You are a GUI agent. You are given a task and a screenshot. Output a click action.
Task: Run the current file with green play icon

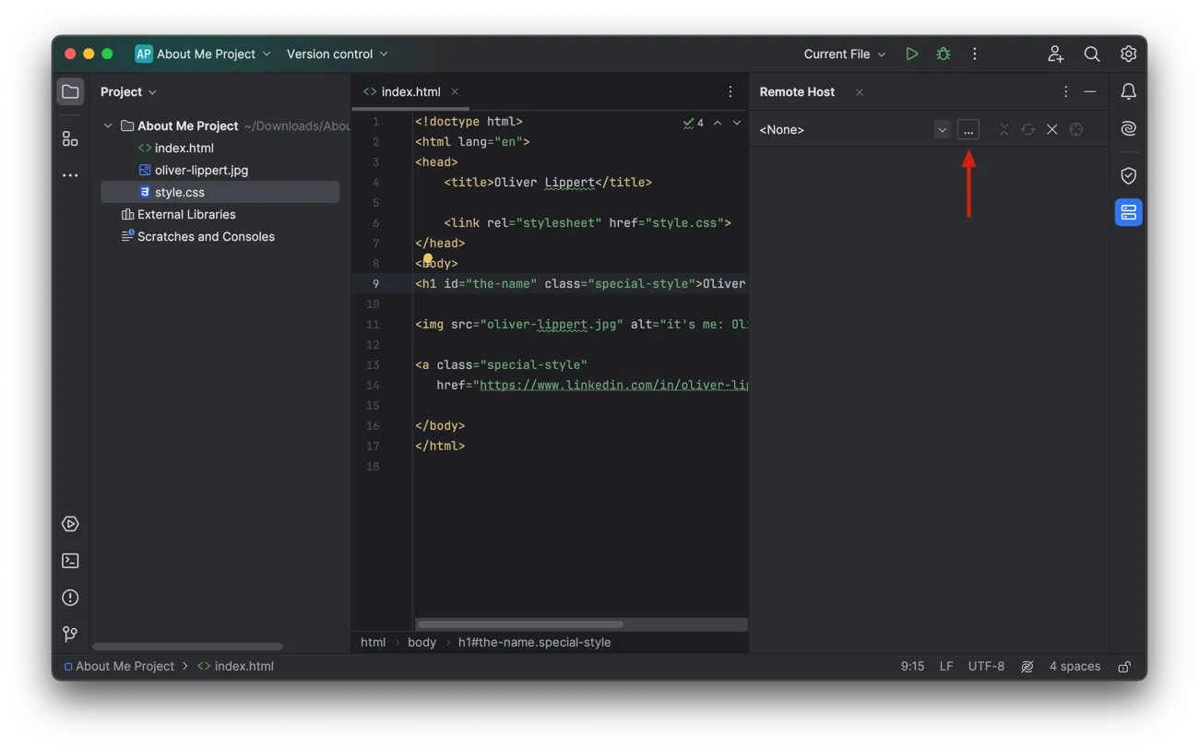(912, 53)
